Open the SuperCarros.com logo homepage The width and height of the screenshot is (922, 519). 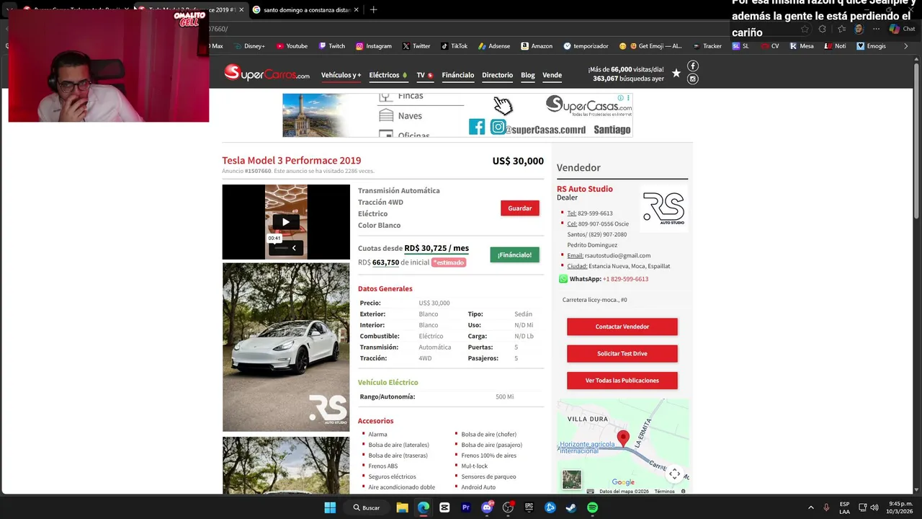[267, 73]
